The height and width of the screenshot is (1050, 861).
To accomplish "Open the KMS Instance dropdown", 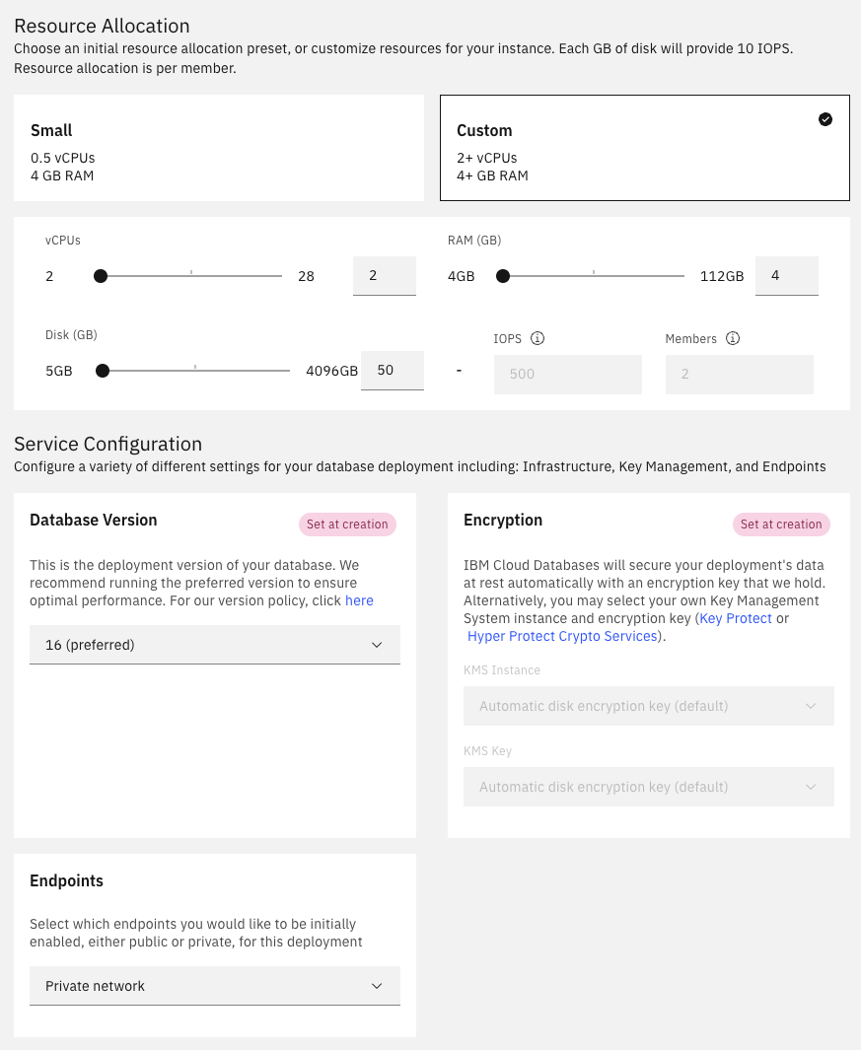I will (648, 706).
